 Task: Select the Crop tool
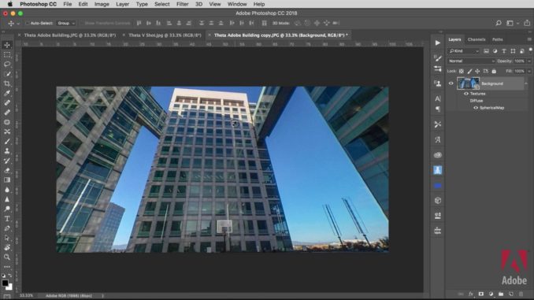pyautogui.click(x=7, y=83)
